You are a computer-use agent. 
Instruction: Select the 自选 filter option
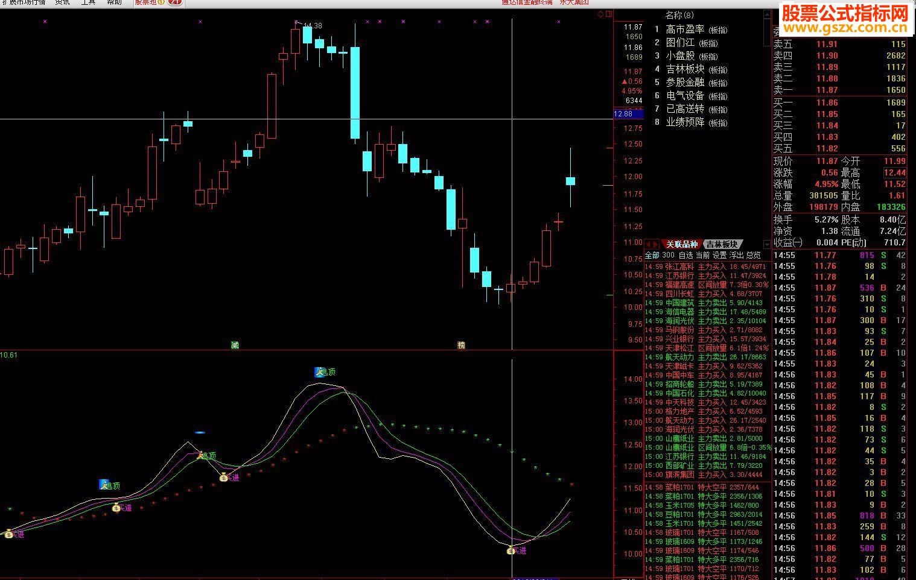click(x=685, y=255)
